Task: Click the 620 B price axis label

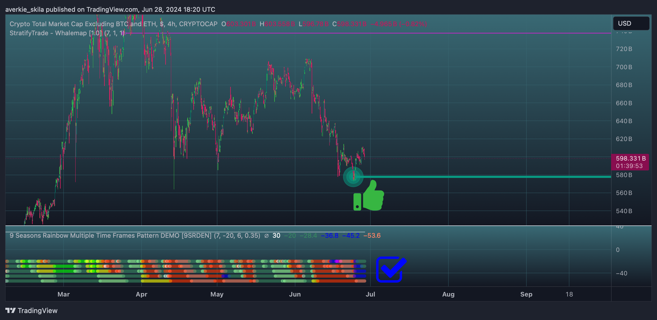Action: 624,139
